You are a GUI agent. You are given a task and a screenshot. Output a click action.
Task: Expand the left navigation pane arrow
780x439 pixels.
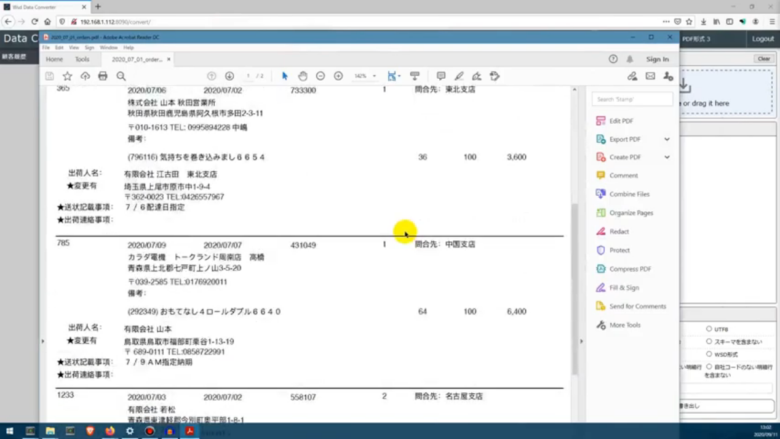(43, 341)
